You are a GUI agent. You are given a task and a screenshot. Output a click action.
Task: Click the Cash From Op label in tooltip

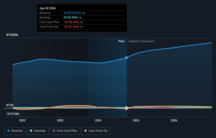[x=49, y=27]
